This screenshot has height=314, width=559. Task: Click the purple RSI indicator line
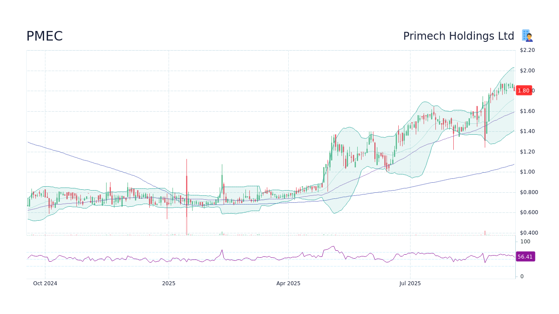(262, 259)
